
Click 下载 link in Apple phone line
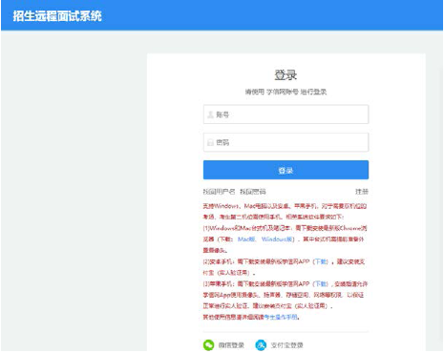[320, 283]
